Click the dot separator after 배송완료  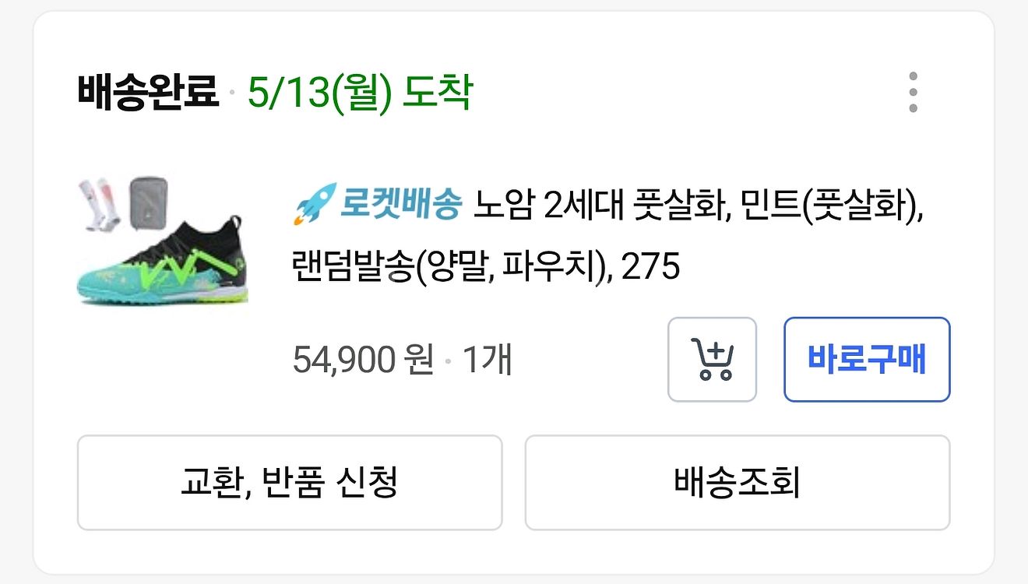click(232, 95)
